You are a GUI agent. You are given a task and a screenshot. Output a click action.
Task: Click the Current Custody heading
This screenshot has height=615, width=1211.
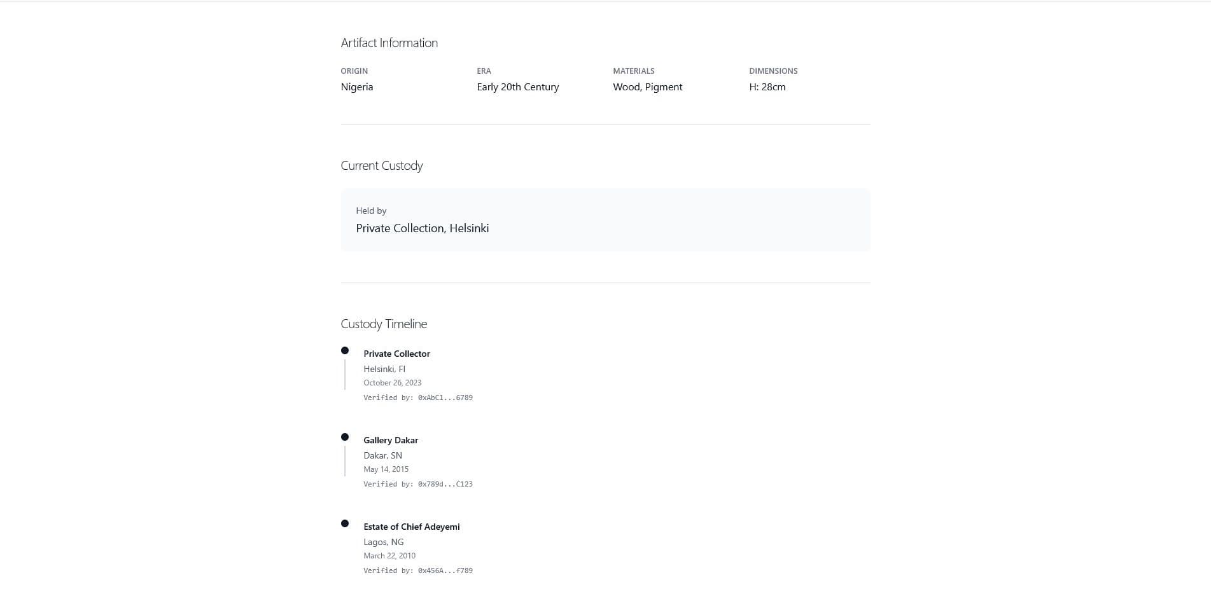[x=381, y=165]
